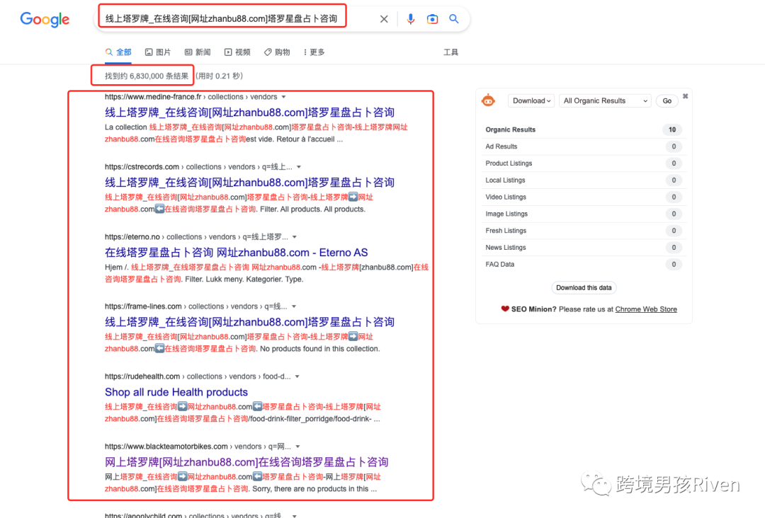The width and height of the screenshot is (765, 518).
Task: Open the Shop all rude Health products result
Action: click(176, 392)
